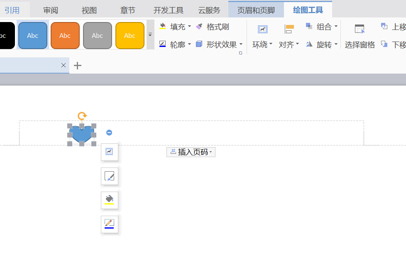Click the quick fill color icon in floating toolbar
The width and height of the screenshot is (406, 266).
[x=110, y=200]
